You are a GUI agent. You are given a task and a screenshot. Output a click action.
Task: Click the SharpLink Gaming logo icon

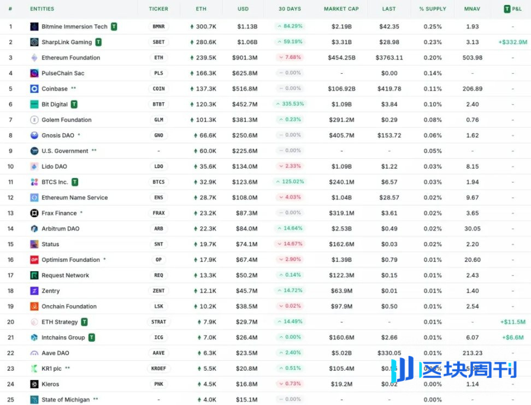(x=34, y=42)
